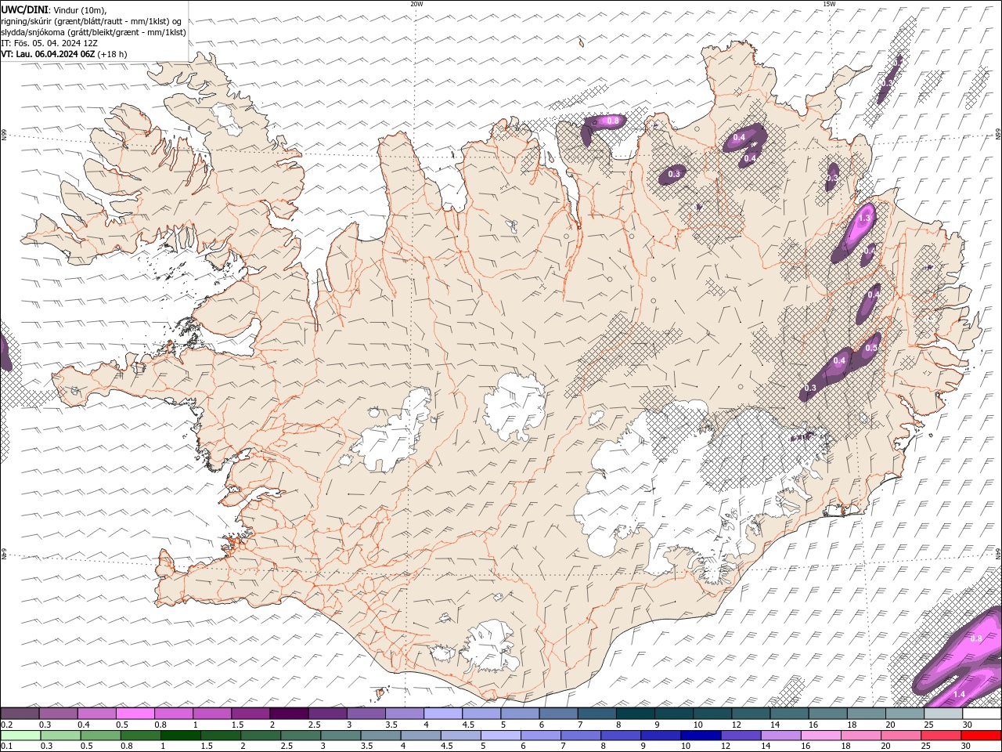This screenshot has height=752, width=1002.
Task: Click the UWC/DINI title text
Action: 24,9
